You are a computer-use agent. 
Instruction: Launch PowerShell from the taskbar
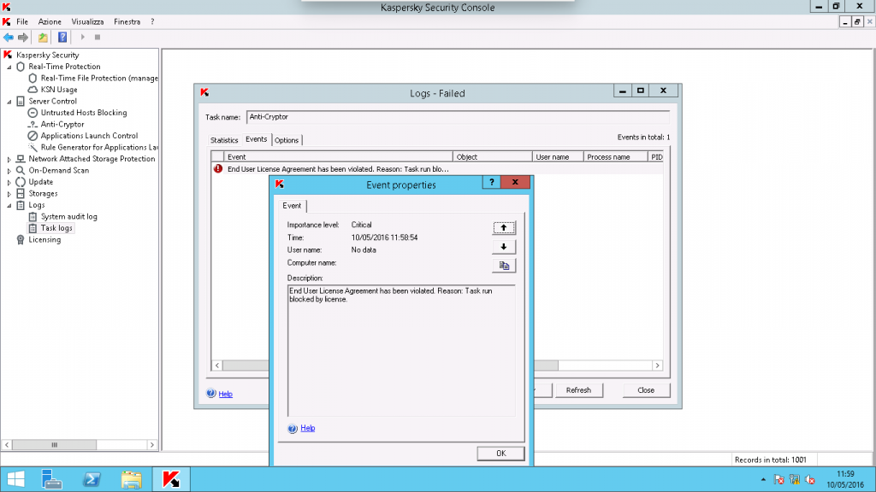click(92, 479)
